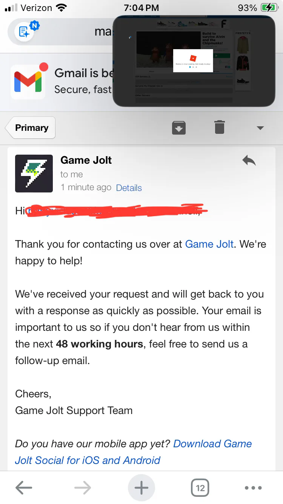Viewport: 283px width, 504px height.
Task: Tap the Game Jolt sender name
Action: (86, 160)
